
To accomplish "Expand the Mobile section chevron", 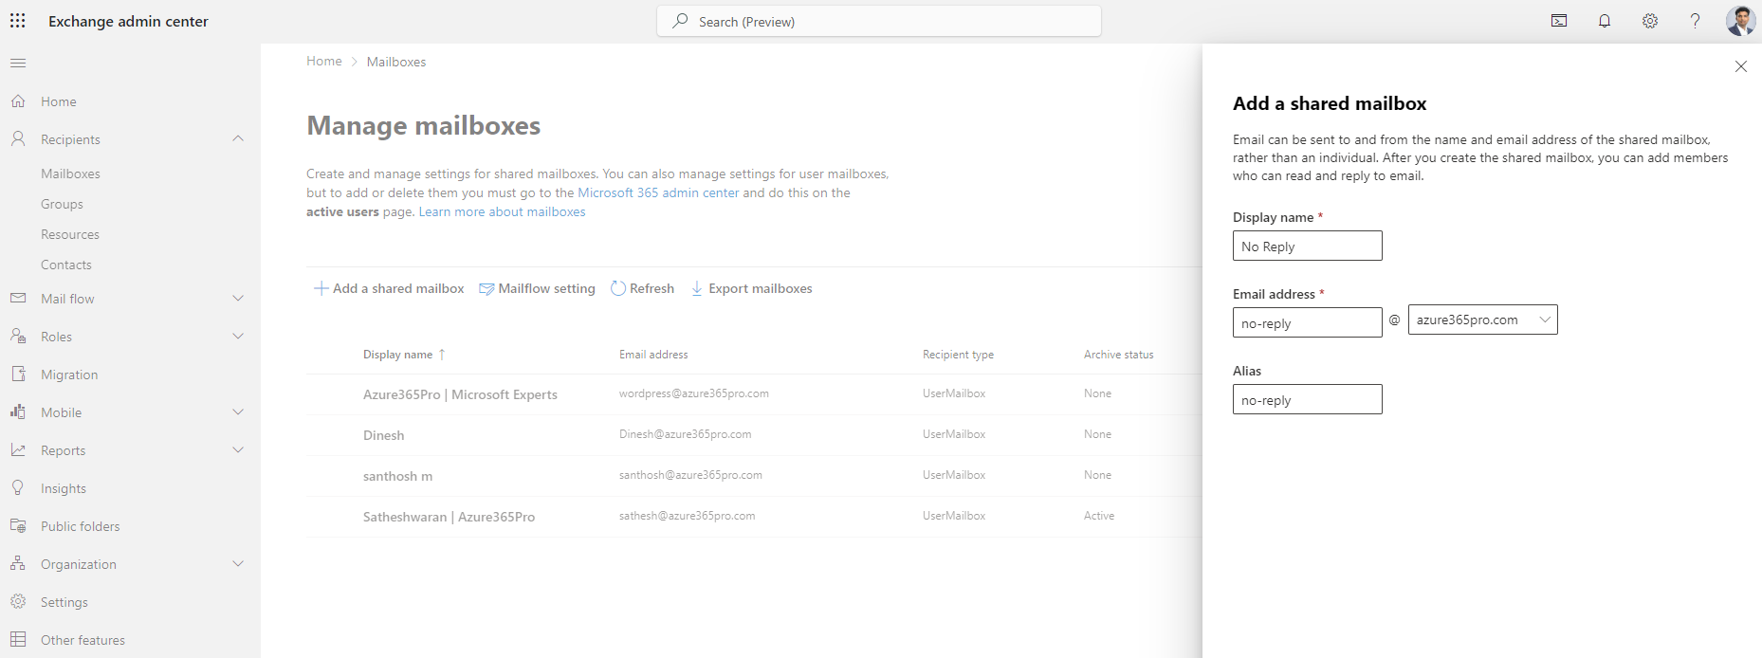I will pyautogui.click(x=238, y=412).
